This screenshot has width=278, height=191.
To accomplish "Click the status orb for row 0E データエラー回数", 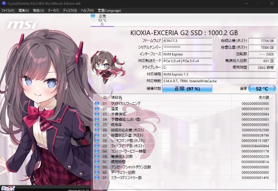I will pyautogui.click(x=97, y=172).
